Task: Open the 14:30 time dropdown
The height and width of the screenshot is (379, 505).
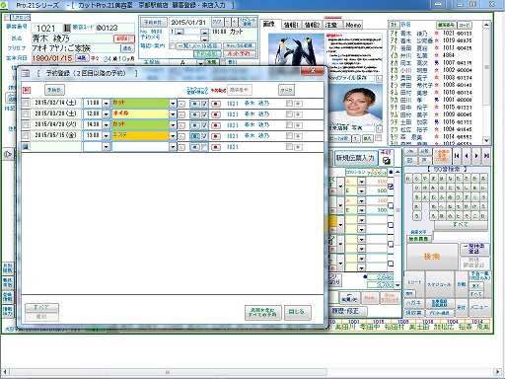Action: (106, 125)
